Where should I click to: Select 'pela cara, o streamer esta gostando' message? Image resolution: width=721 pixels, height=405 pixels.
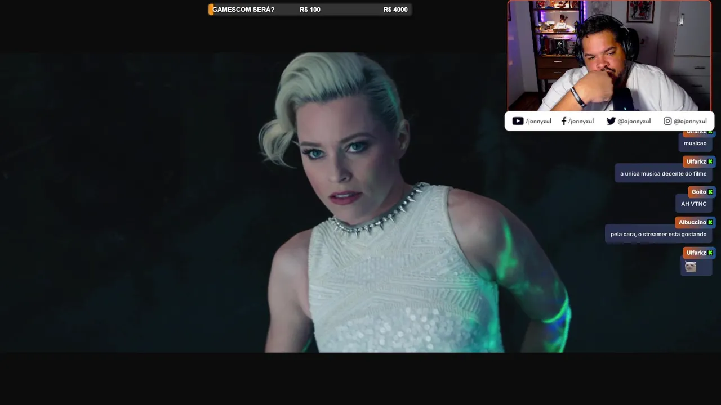(658, 235)
